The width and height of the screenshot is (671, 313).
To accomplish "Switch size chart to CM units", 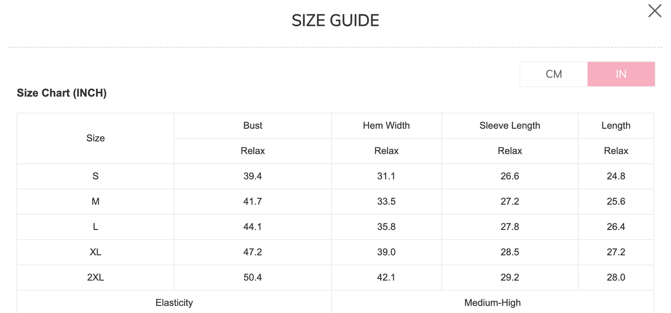I will click(x=554, y=74).
